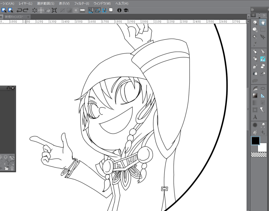The height and width of the screenshot is (211, 269).
Task: Select the Text tool
Action: coord(255,117)
